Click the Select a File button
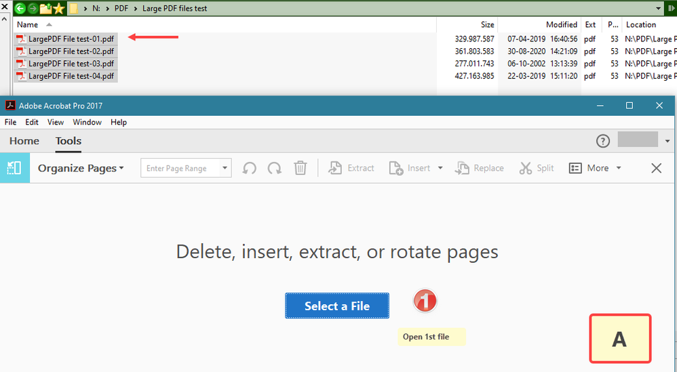677x372 pixels. click(336, 306)
